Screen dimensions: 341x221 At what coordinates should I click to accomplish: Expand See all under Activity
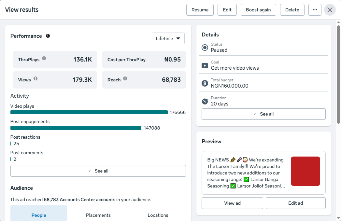pos(98,171)
